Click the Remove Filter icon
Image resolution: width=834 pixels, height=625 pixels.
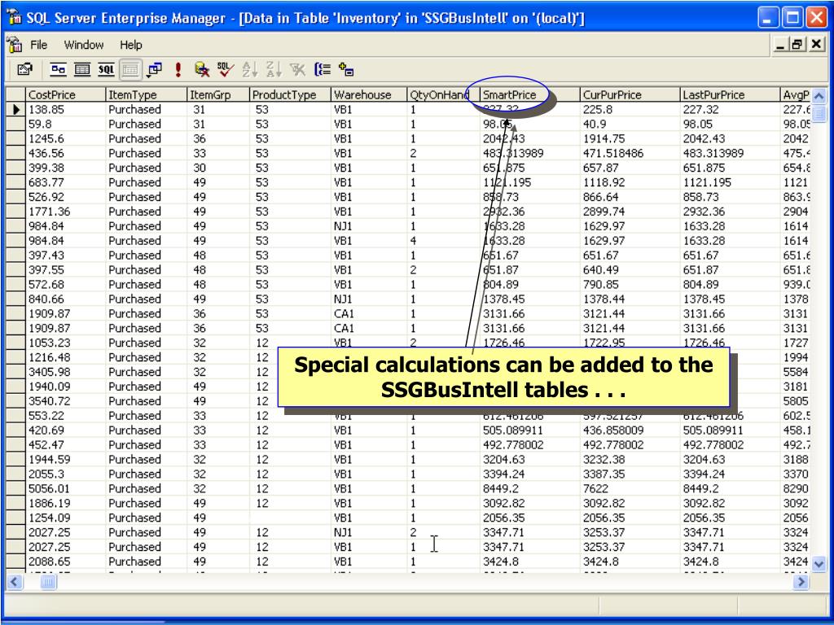click(x=297, y=70)
